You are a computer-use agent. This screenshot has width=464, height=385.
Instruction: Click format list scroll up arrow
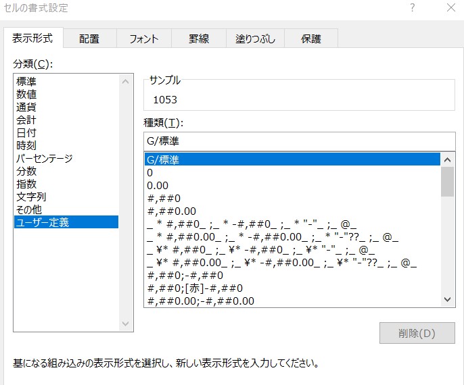click(x=448, y=160)
